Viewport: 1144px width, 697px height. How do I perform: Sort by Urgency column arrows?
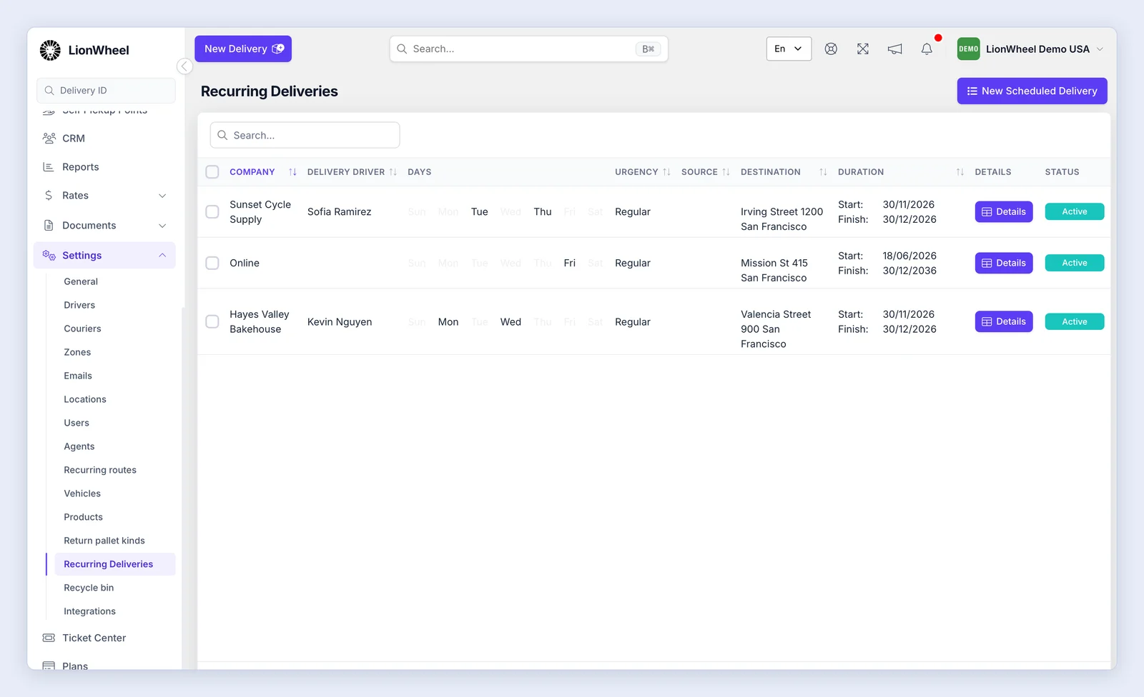[x=666, y=172]
